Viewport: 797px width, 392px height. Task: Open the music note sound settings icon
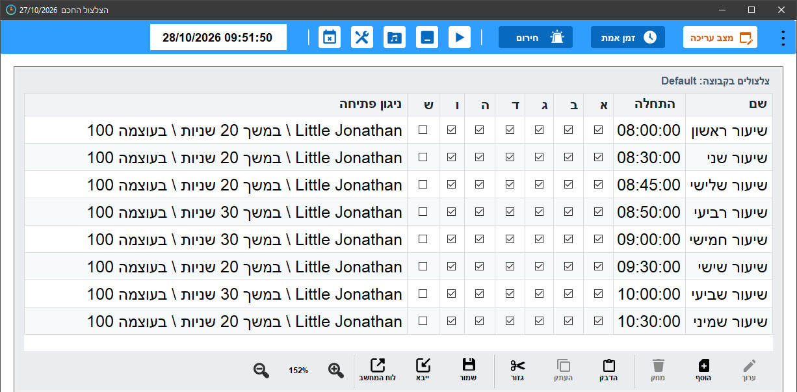pyautogui.click(x=395, y=37)
